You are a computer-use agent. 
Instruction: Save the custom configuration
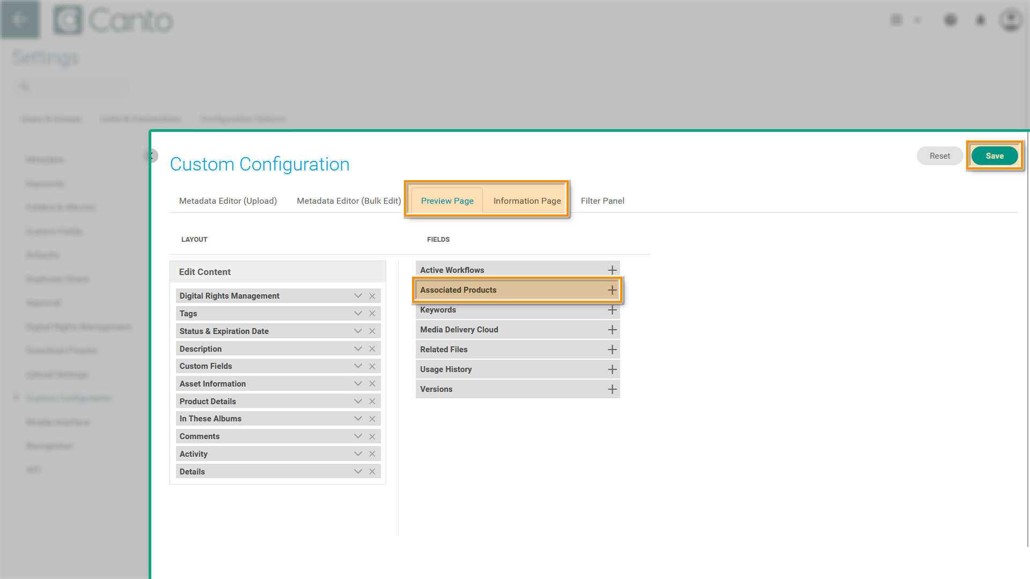pyautogui.click(x=994, y=156)
